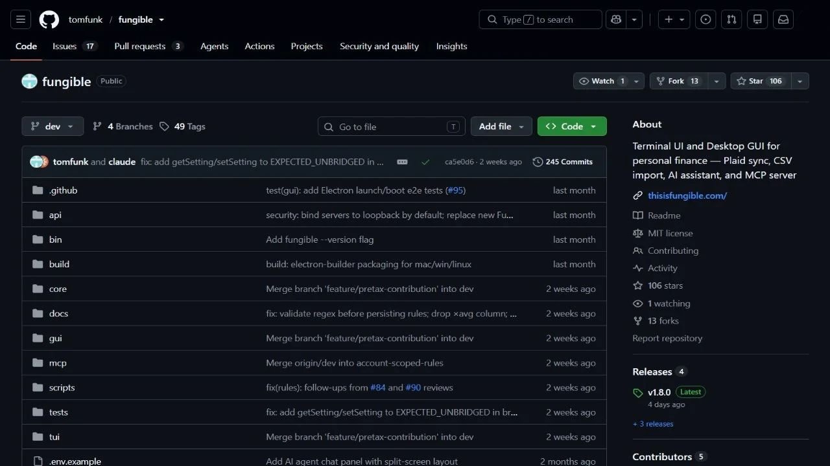Open the repositories icon in the header
Screen dimensions: 830x466
click(x=757, y=19)
